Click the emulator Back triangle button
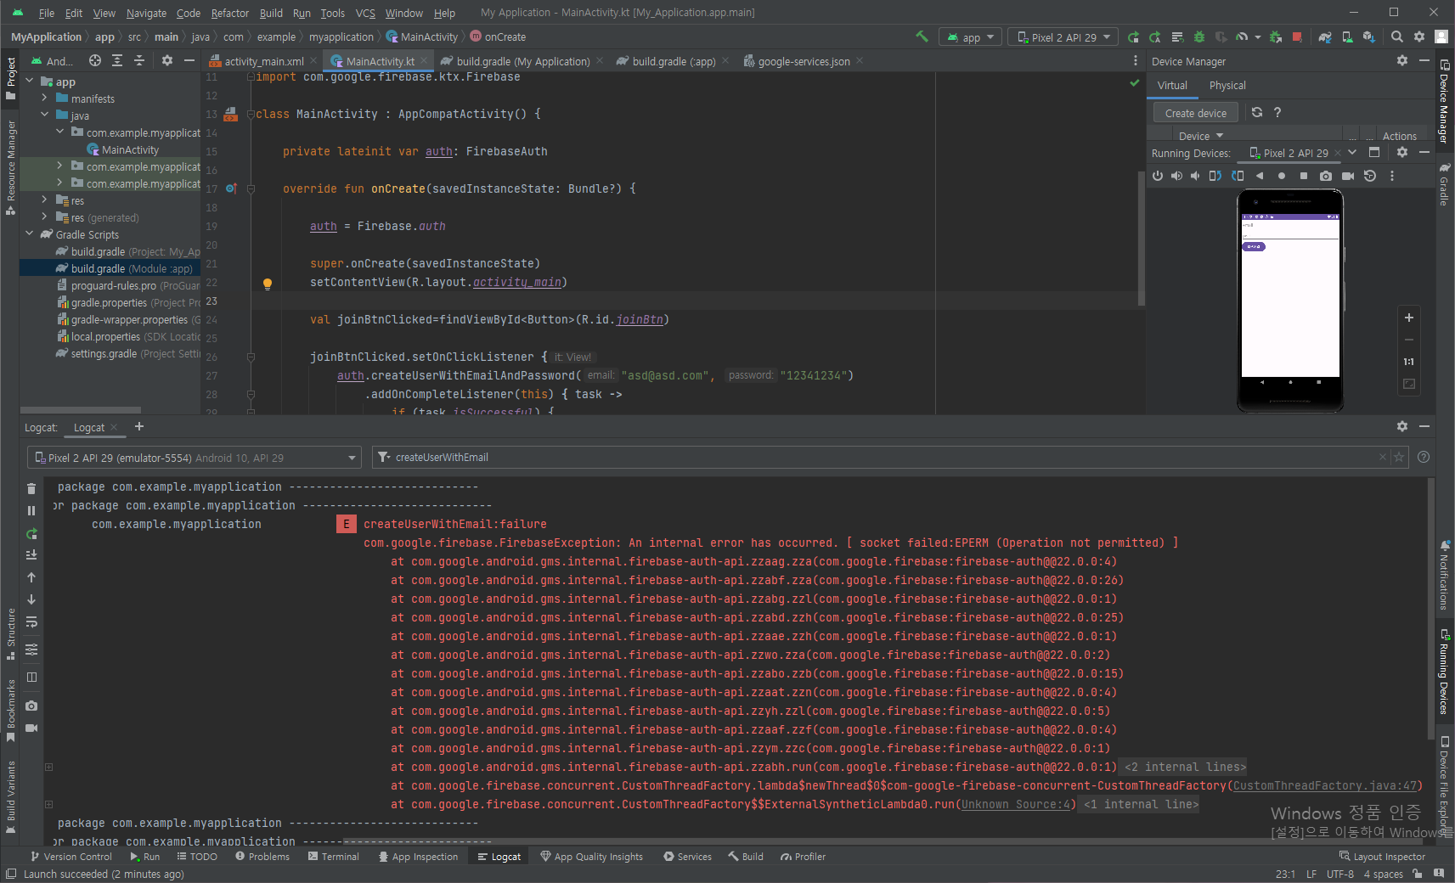Image resolution: width=1455 pixels, height=883 pixels. 1260,176
